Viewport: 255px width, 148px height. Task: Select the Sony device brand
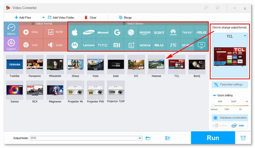(x=159, y=33)
